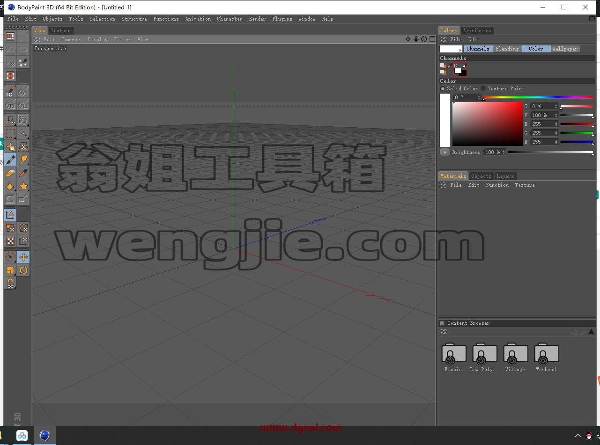600x445 pixels.
Task: Toggle the Wallpaper display button
Action: point(565,49)
